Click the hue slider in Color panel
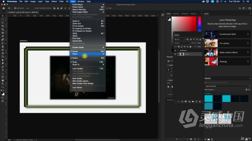252x141 pixels. tap(199, 24)
